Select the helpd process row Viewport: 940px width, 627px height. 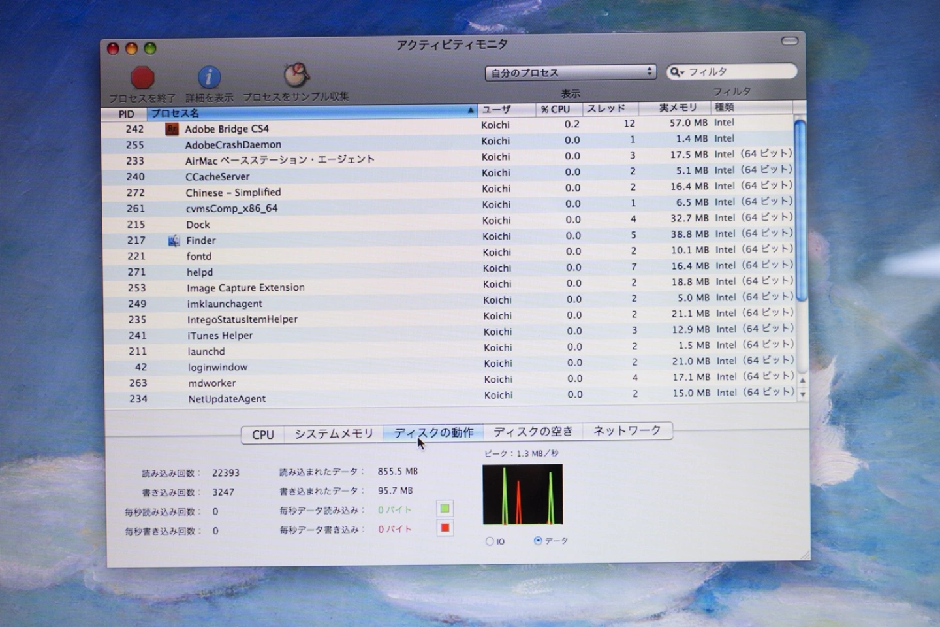pos(450,270)
